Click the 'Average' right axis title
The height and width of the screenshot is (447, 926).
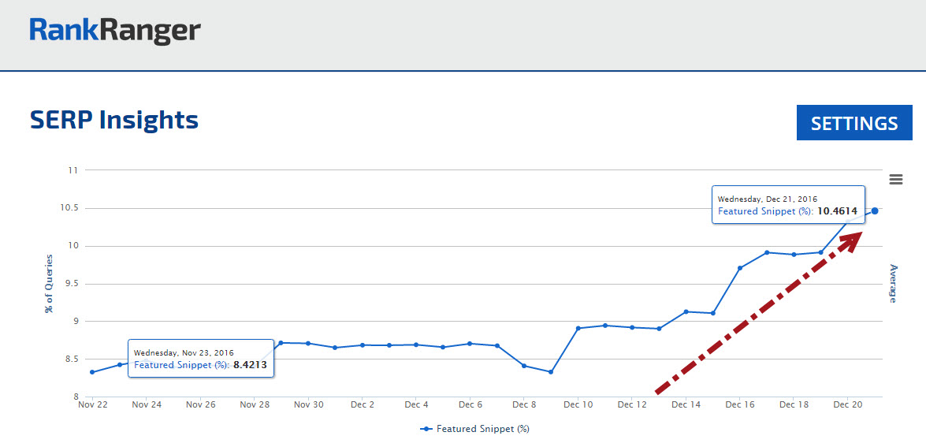(x=893, y=284)
